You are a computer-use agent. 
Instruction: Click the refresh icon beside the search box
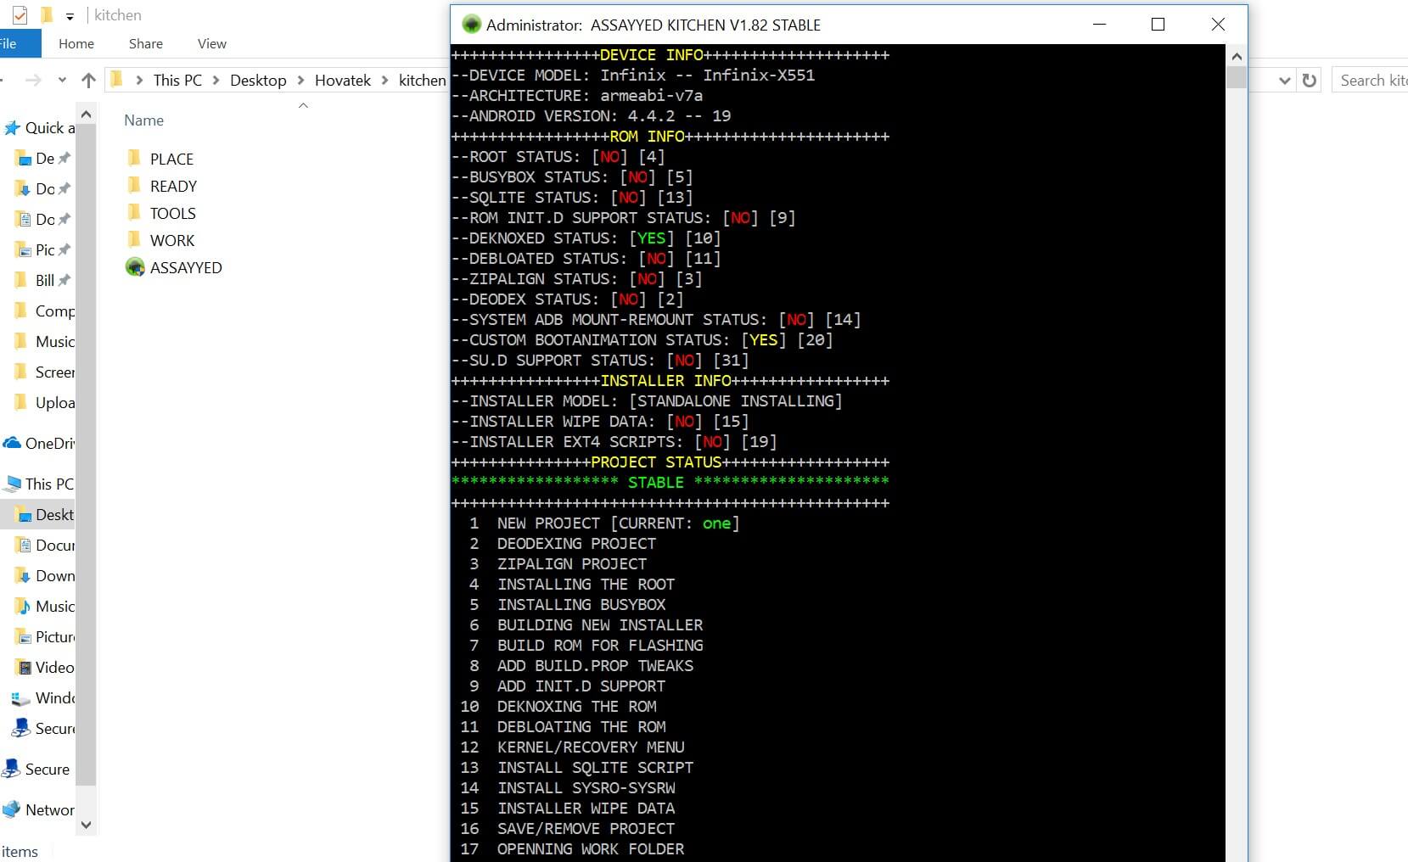coord(1310,81)
